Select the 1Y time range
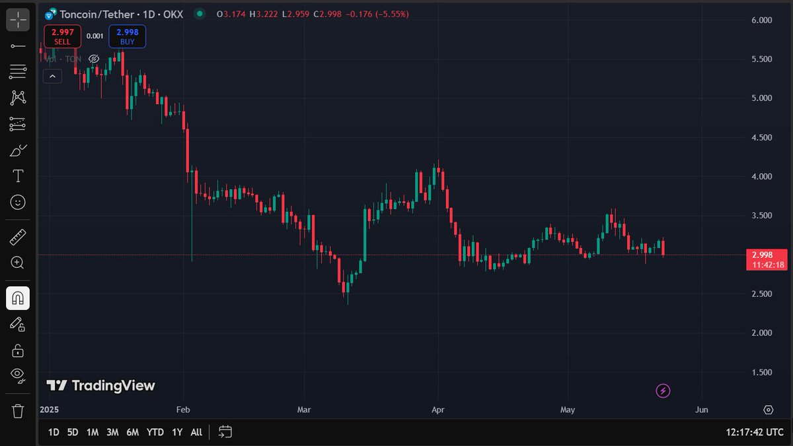Image resolution: width=793 pixels, height=446 pixels. click(x=177, y=432)
